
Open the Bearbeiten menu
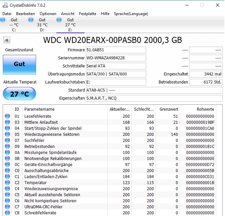(25, 14)
